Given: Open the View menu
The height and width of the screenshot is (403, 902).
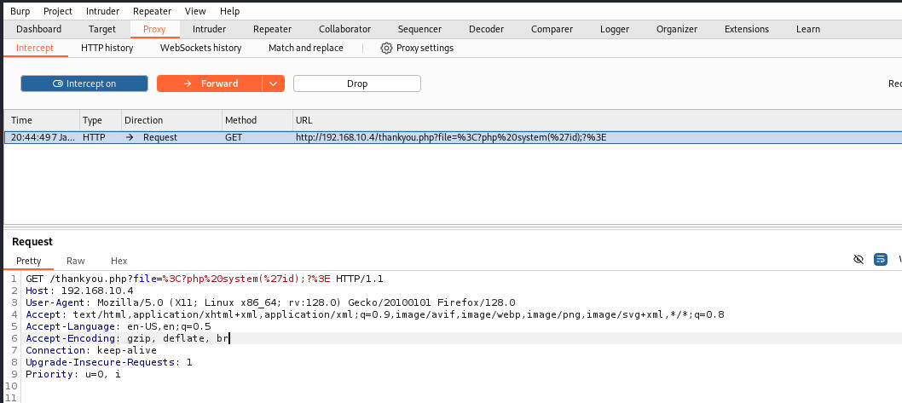Looking at the screenshot, I should tap(195, 11).
